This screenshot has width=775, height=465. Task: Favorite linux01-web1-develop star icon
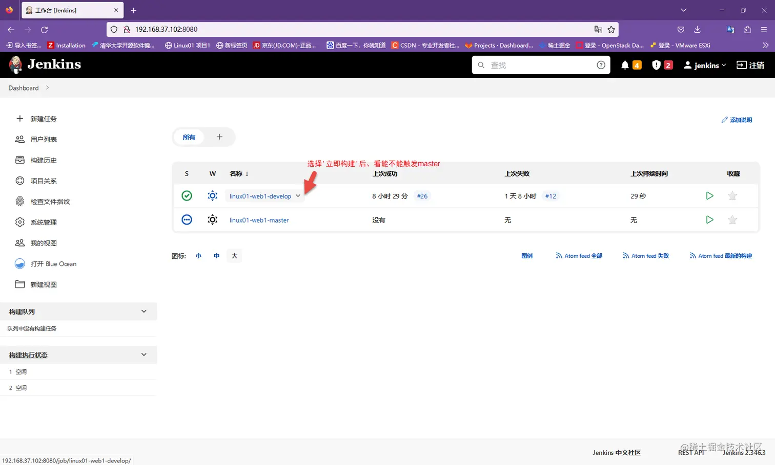[x=732, y=196]
